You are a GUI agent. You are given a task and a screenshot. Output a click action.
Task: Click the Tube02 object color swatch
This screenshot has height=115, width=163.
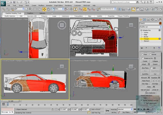coord(160,23)
